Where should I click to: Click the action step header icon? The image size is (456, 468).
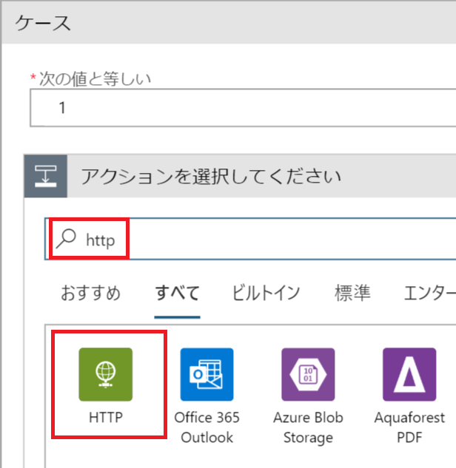point(47,177)
